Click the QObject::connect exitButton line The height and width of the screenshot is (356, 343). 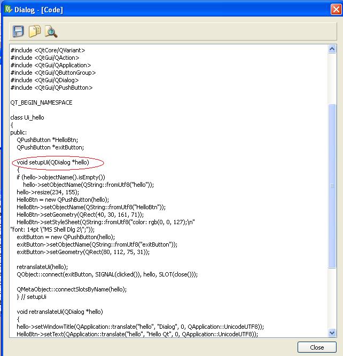pyautogui.click(x=107, y=274)
